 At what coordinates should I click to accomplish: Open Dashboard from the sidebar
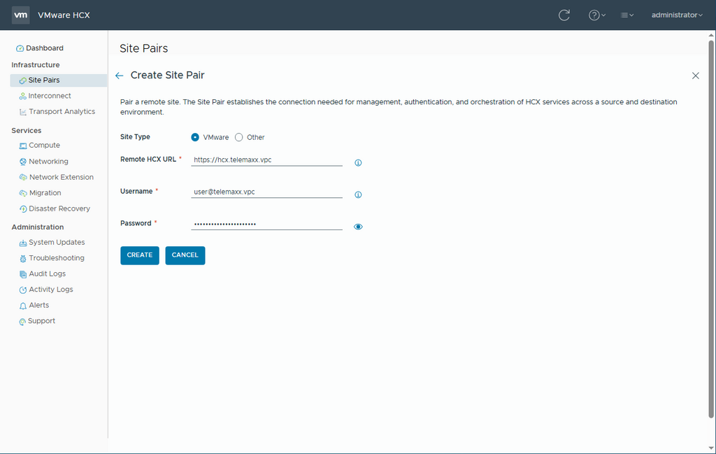click(44, 48)
